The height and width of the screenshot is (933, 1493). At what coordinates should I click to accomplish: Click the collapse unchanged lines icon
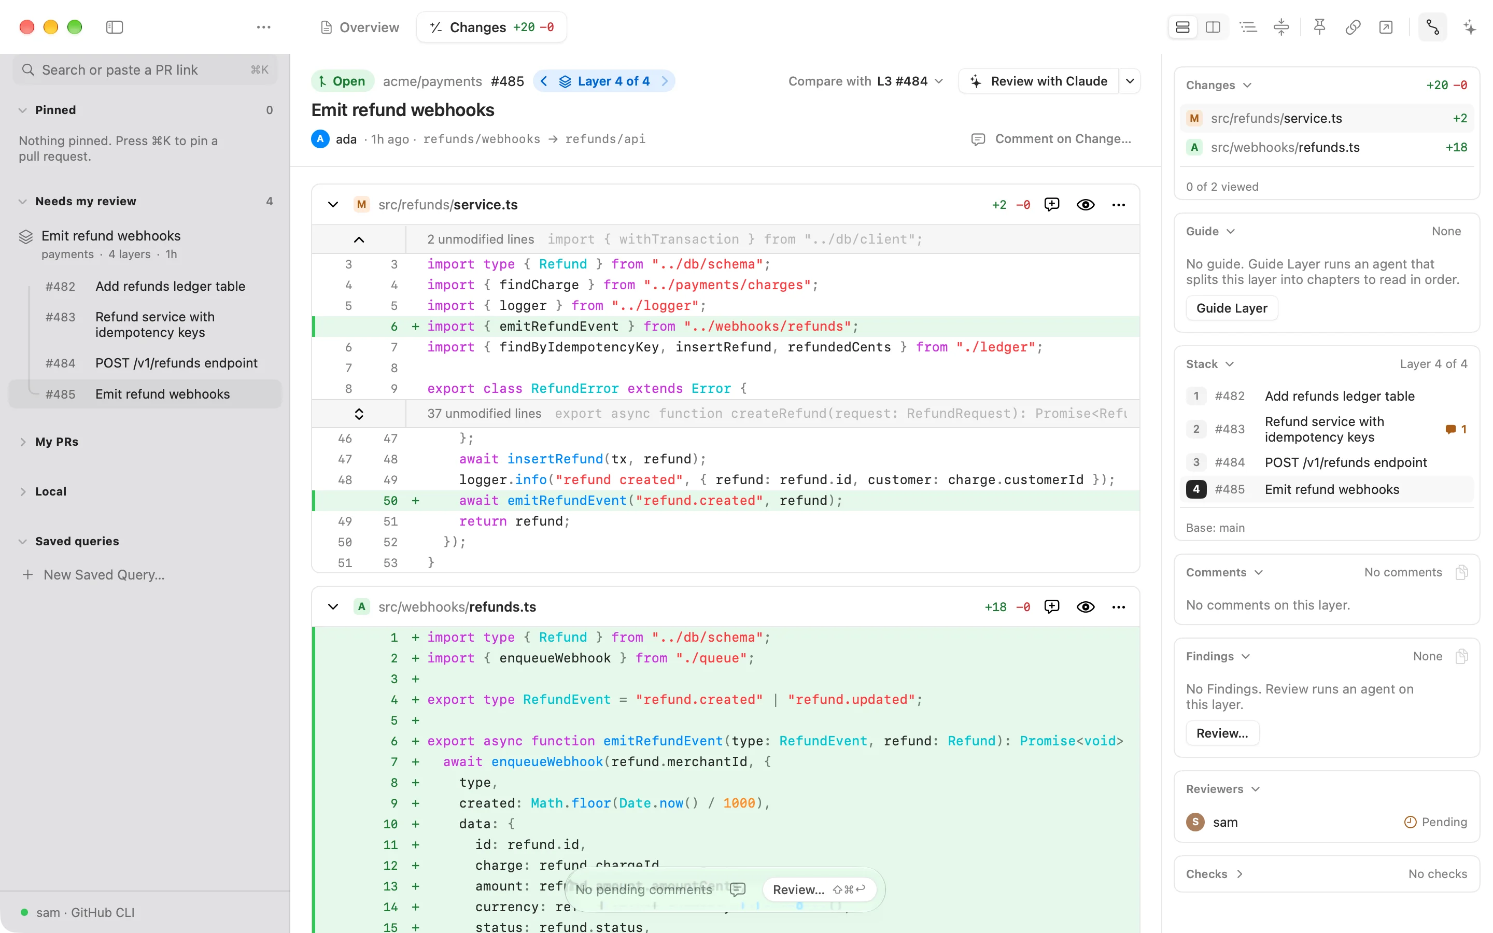1281,27
